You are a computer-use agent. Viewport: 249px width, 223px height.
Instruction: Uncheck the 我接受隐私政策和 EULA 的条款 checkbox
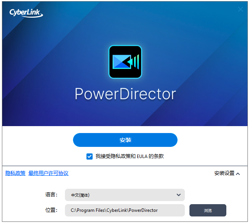pyautogui.click(x=90, y=156)
